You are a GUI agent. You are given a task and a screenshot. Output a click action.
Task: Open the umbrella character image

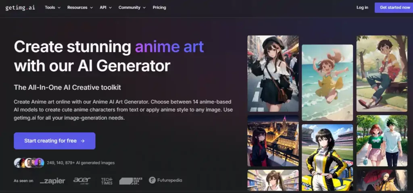[x=382, y=180]
